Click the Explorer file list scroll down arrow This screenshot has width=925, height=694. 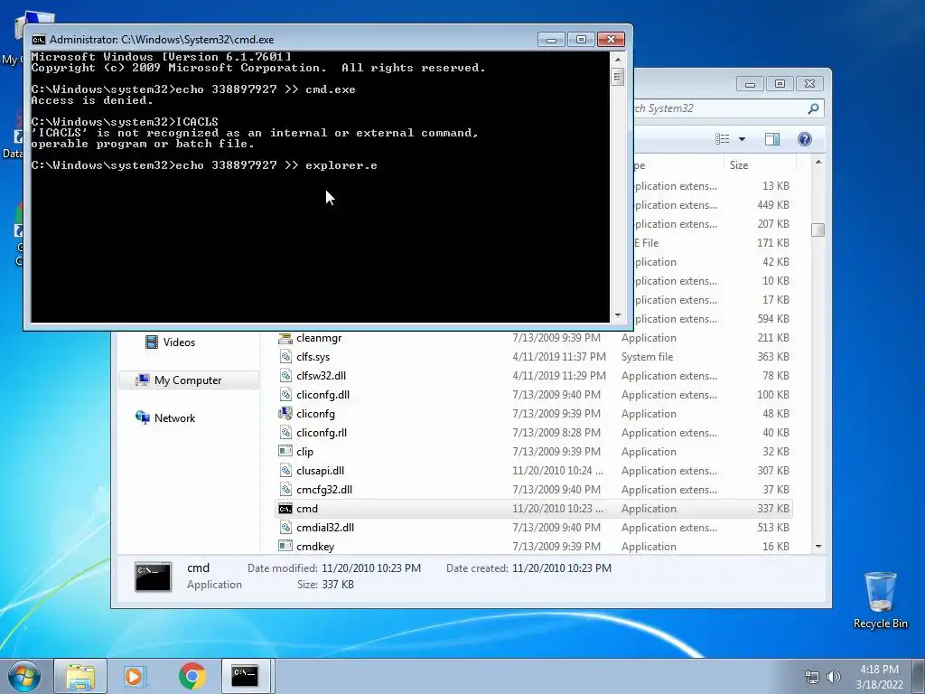point(818,547)
